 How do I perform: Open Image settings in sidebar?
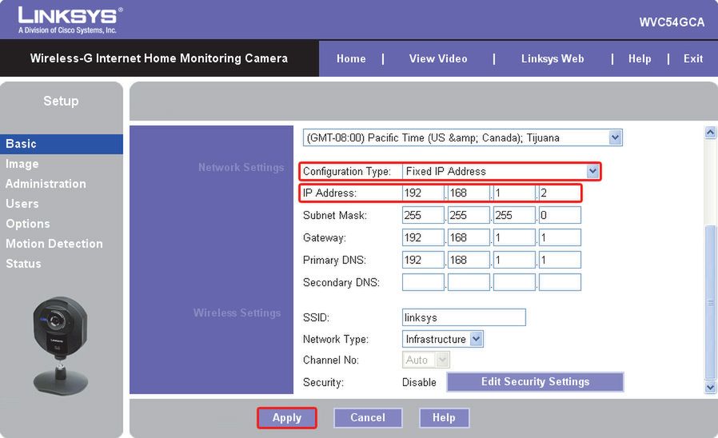pyautogui.click(x=22, y=164)
